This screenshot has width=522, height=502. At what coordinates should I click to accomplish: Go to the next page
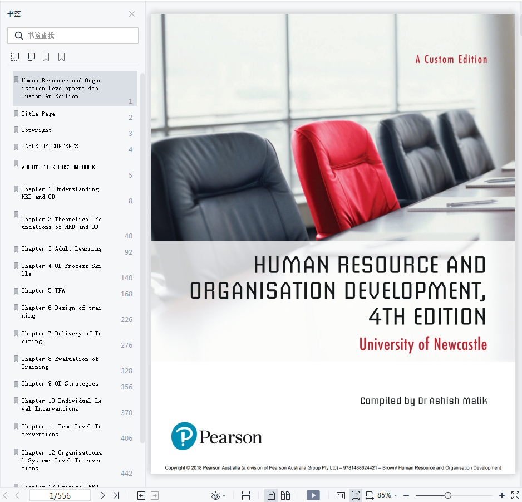click(x=103, y=495)
